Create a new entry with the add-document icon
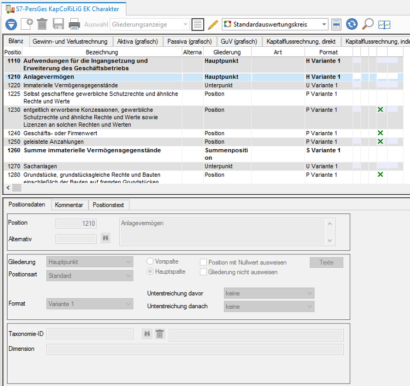 [x=27, y=24]
